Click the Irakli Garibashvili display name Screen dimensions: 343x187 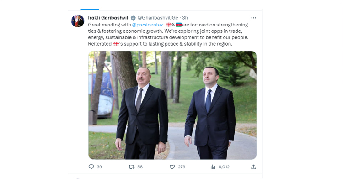tap(109, 18)
